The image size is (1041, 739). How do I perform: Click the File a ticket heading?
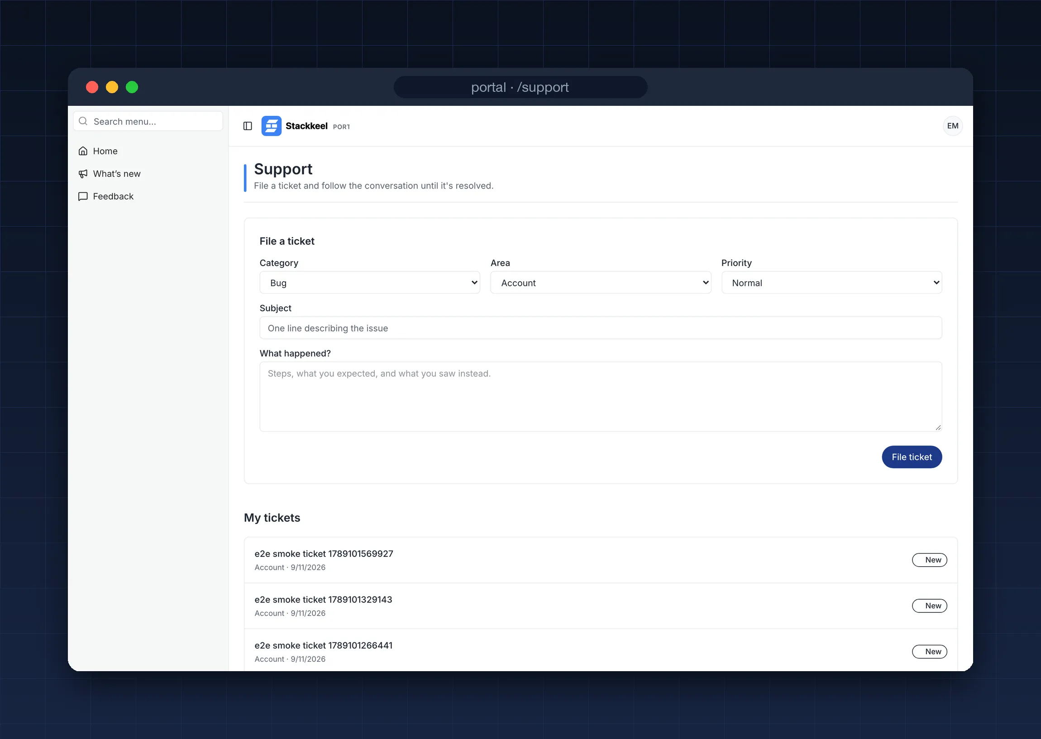[x=287, y=241]
